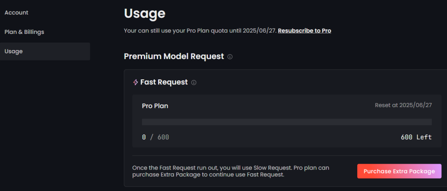Click the 600 Left remaining indicator

(416, 137)
